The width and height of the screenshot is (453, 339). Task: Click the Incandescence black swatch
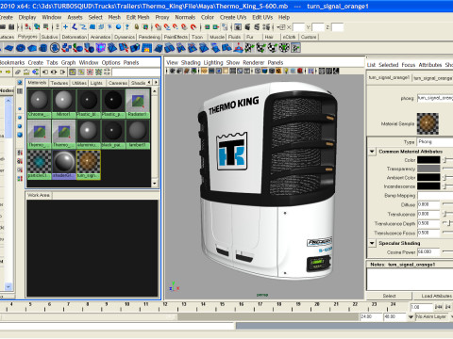428,186
